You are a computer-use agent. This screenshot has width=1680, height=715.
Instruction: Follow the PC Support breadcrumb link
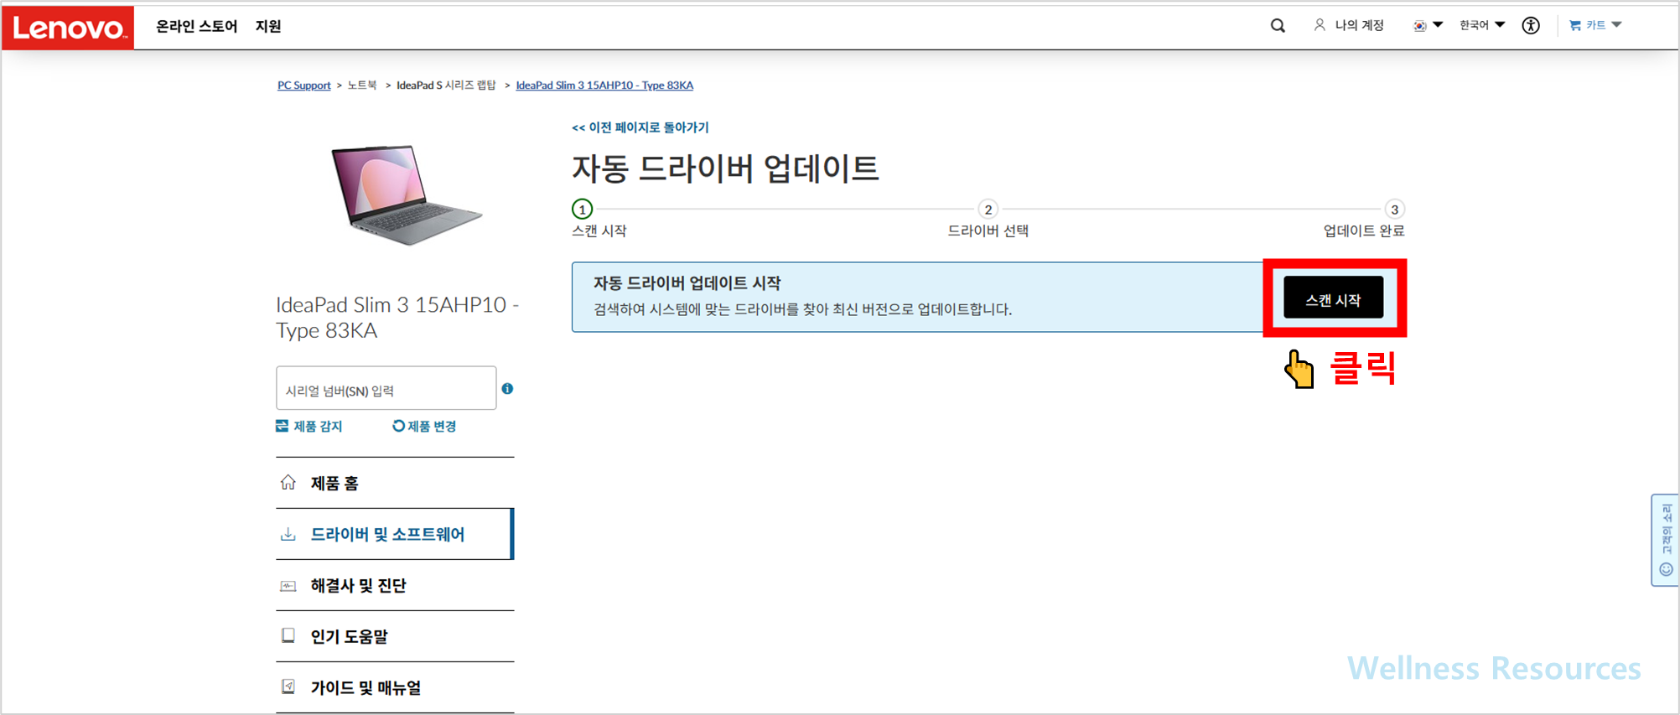tap(303, 85)
